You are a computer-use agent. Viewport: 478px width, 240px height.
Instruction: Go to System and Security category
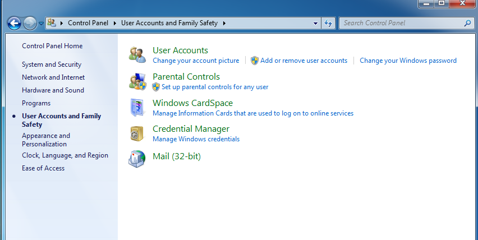(x=52, y=64)
